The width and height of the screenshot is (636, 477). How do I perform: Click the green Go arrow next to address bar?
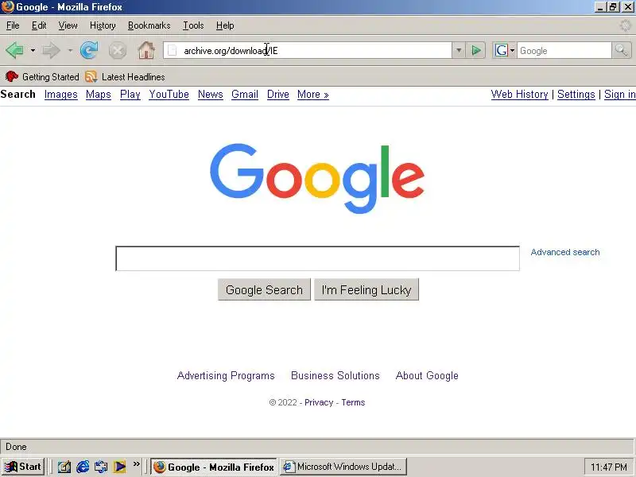pos(475,51)
